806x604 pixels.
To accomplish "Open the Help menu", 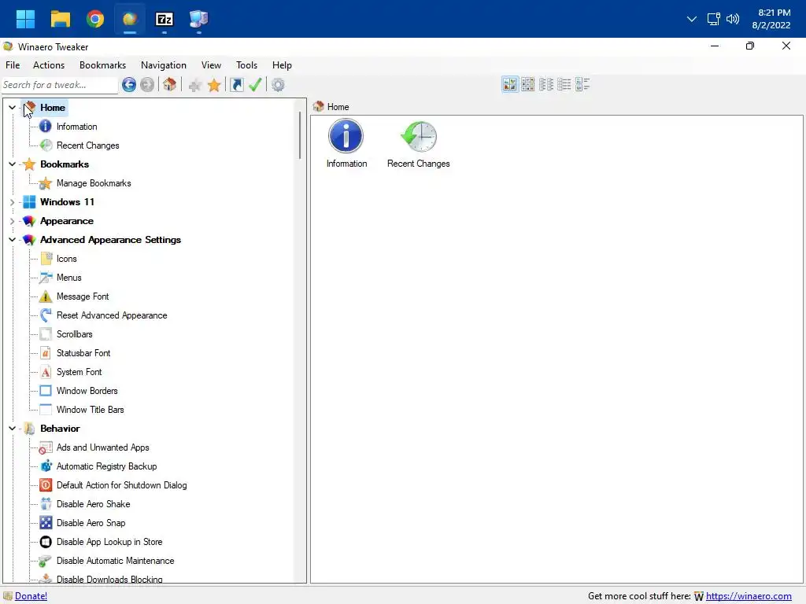I will 282,65.
